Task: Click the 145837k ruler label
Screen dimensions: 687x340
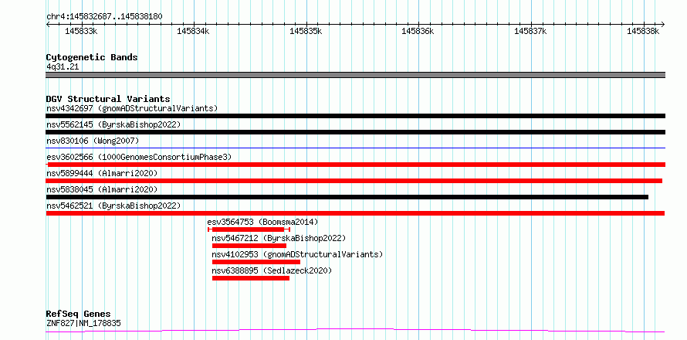Action: (x=530, y=32)
